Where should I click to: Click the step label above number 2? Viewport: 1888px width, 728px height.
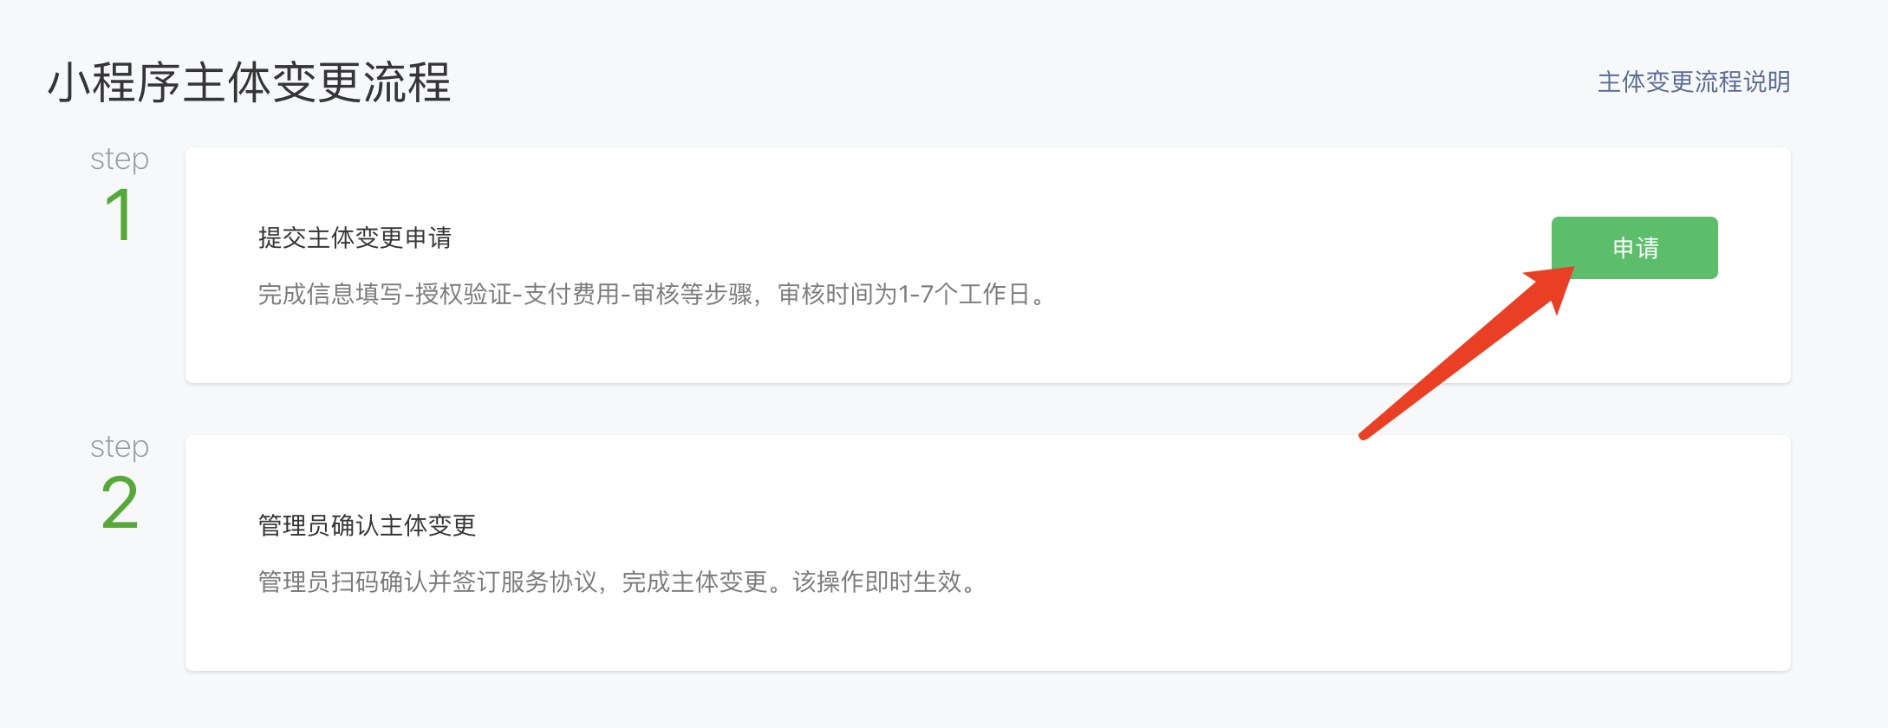click(x=120, y=448)
